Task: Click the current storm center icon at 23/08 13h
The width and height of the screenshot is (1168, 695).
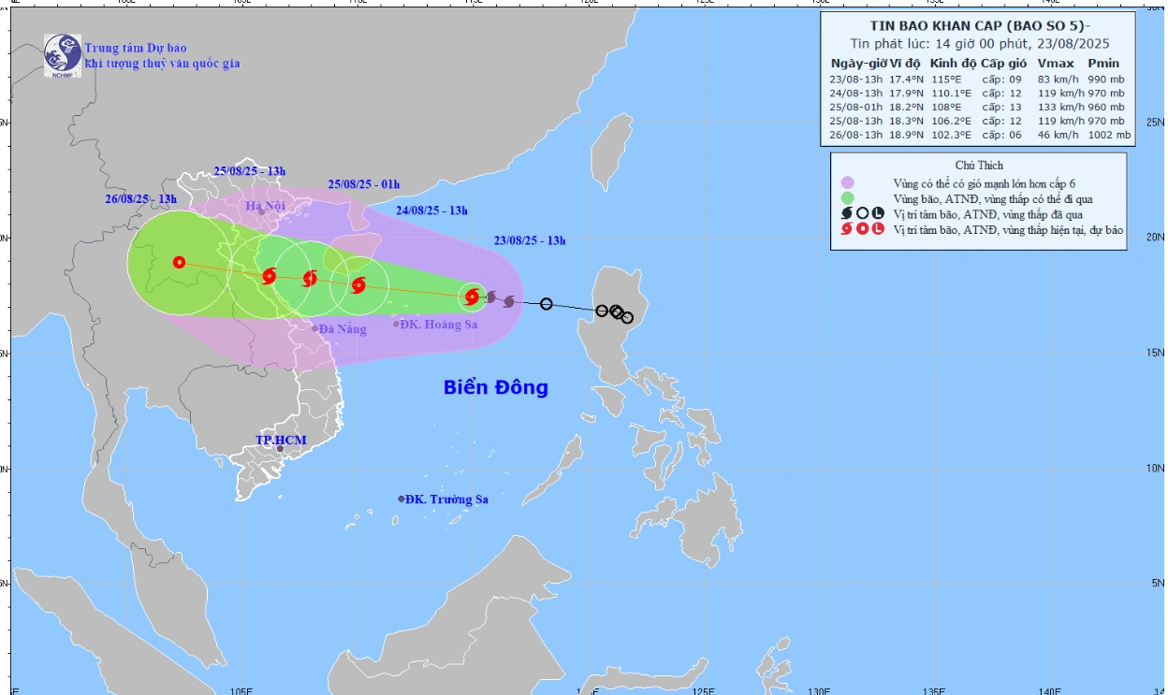Action: 473,297
